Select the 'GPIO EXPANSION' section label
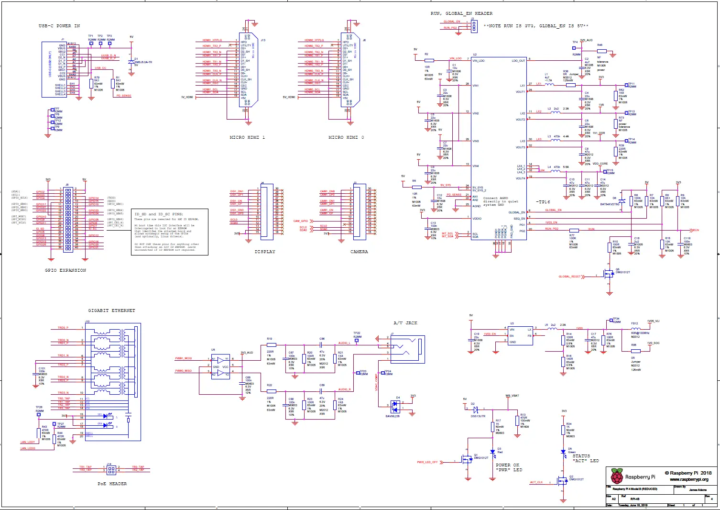720x510 pixels. coord(65,270)
